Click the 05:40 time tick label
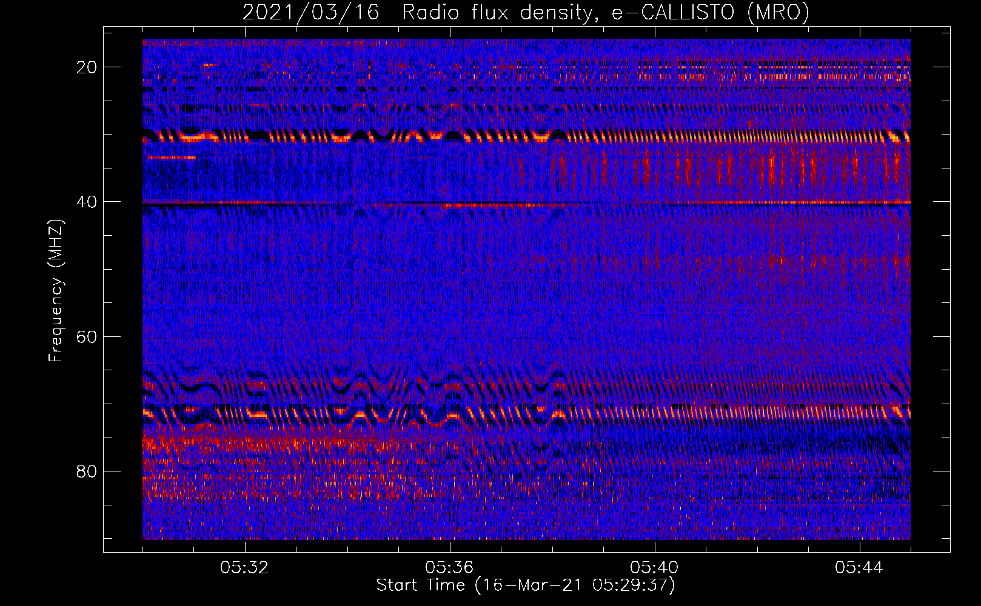 point(655,568)
